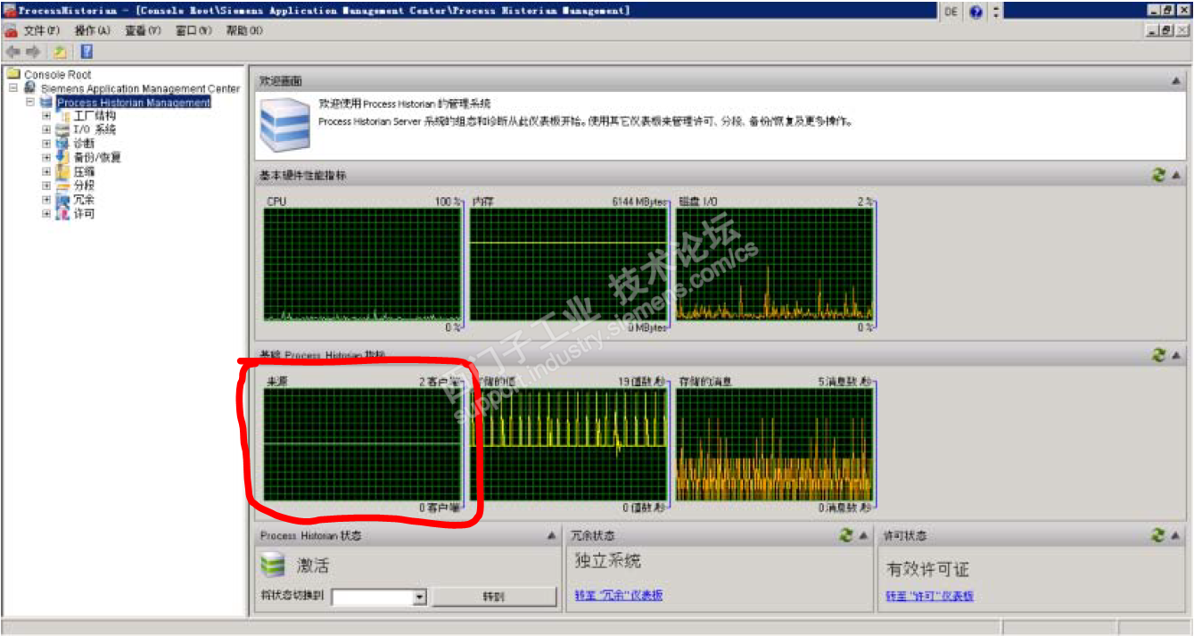Select the 备份/恢复 tree label
The width and height of the screenshot is (1194, 636).
point(96,157)
